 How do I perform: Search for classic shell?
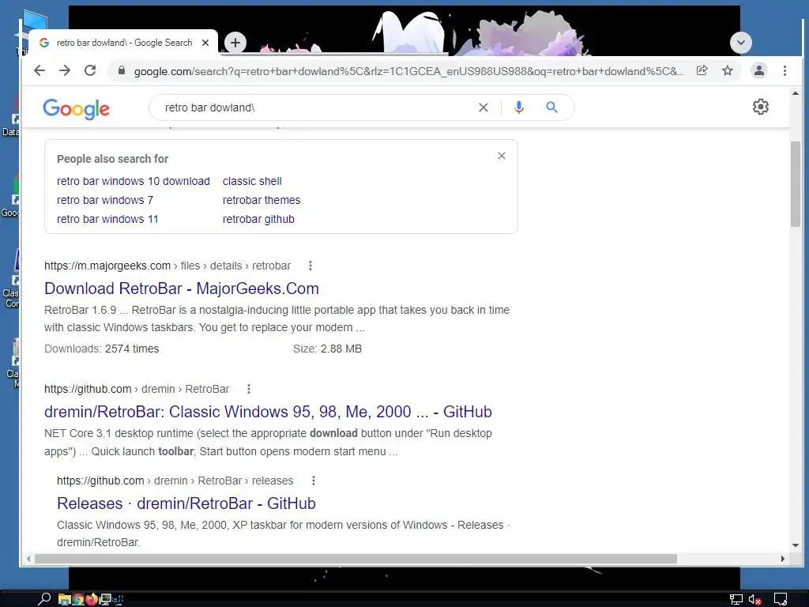tap(252, 181)
